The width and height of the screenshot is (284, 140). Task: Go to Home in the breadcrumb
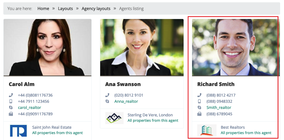[43, 8]
